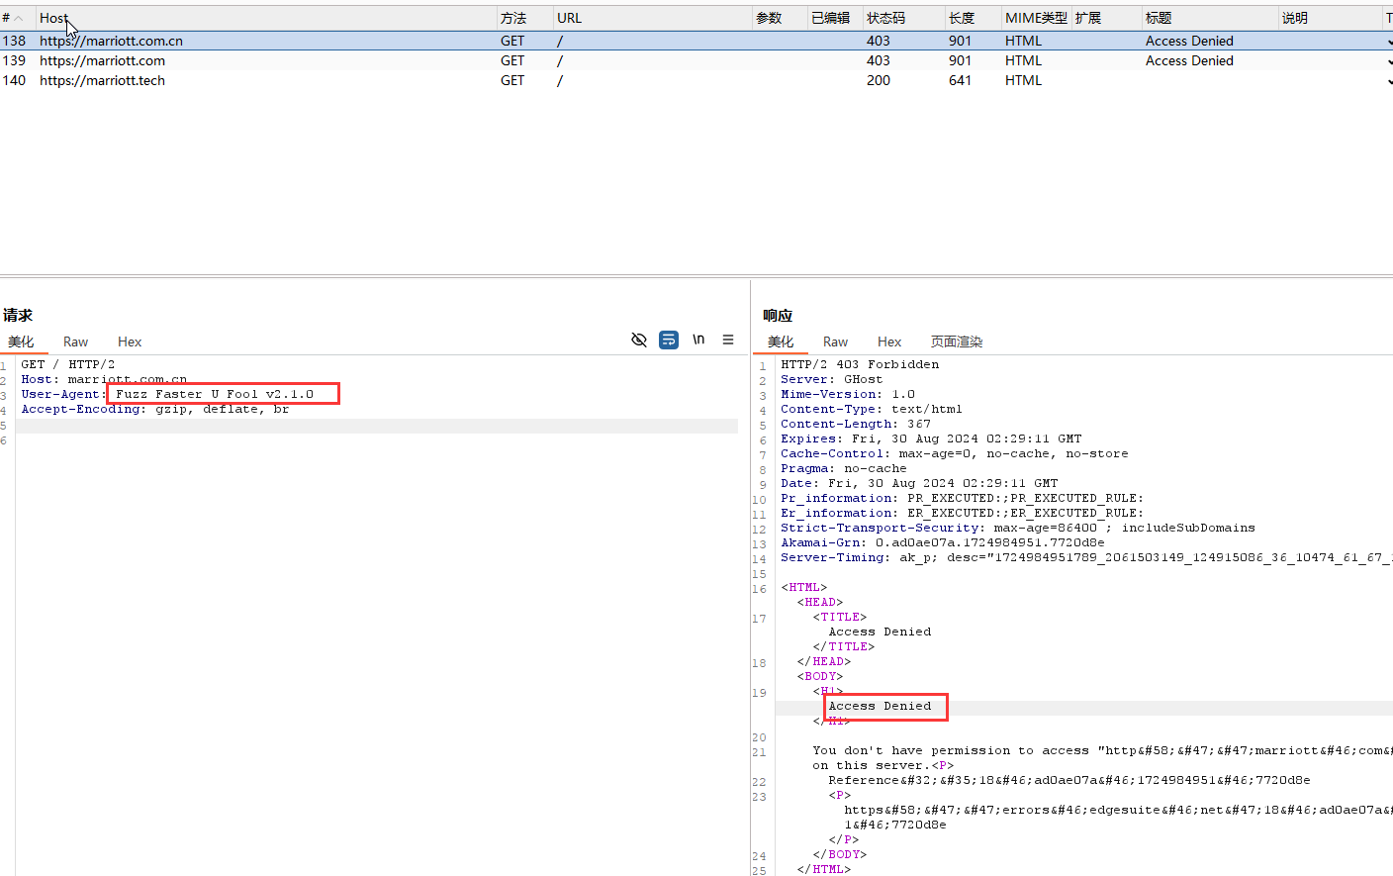
Task: Click status code 200 in row 140
Action: pyautogui.click(x=879, y=80)
